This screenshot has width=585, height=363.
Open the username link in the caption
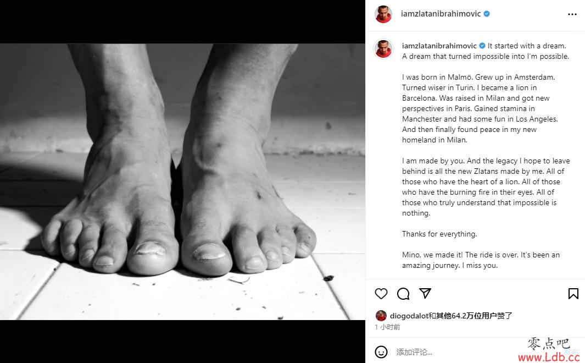[439, 46]
